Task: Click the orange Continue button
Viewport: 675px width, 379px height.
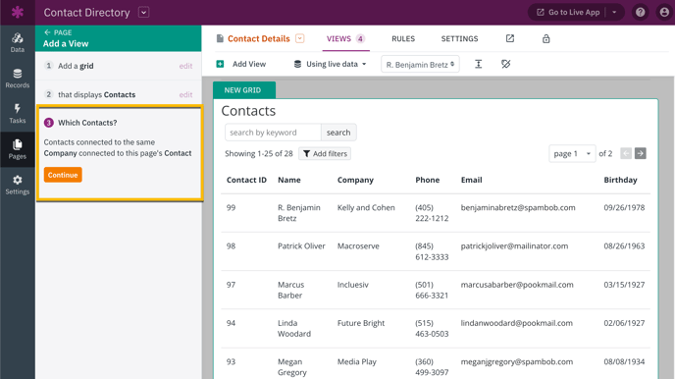Action: pos(63,175)
